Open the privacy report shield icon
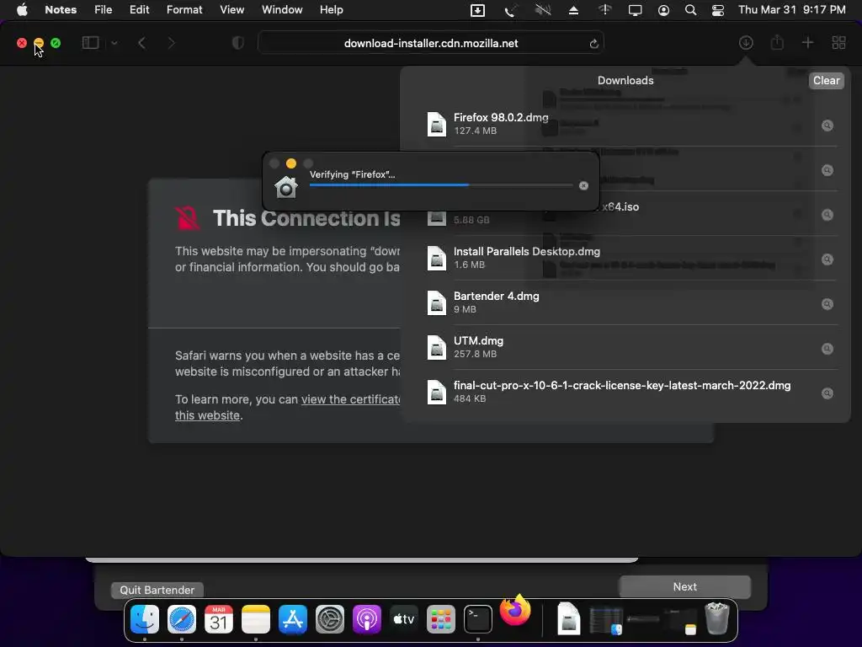862x647 pixels. 238,43
